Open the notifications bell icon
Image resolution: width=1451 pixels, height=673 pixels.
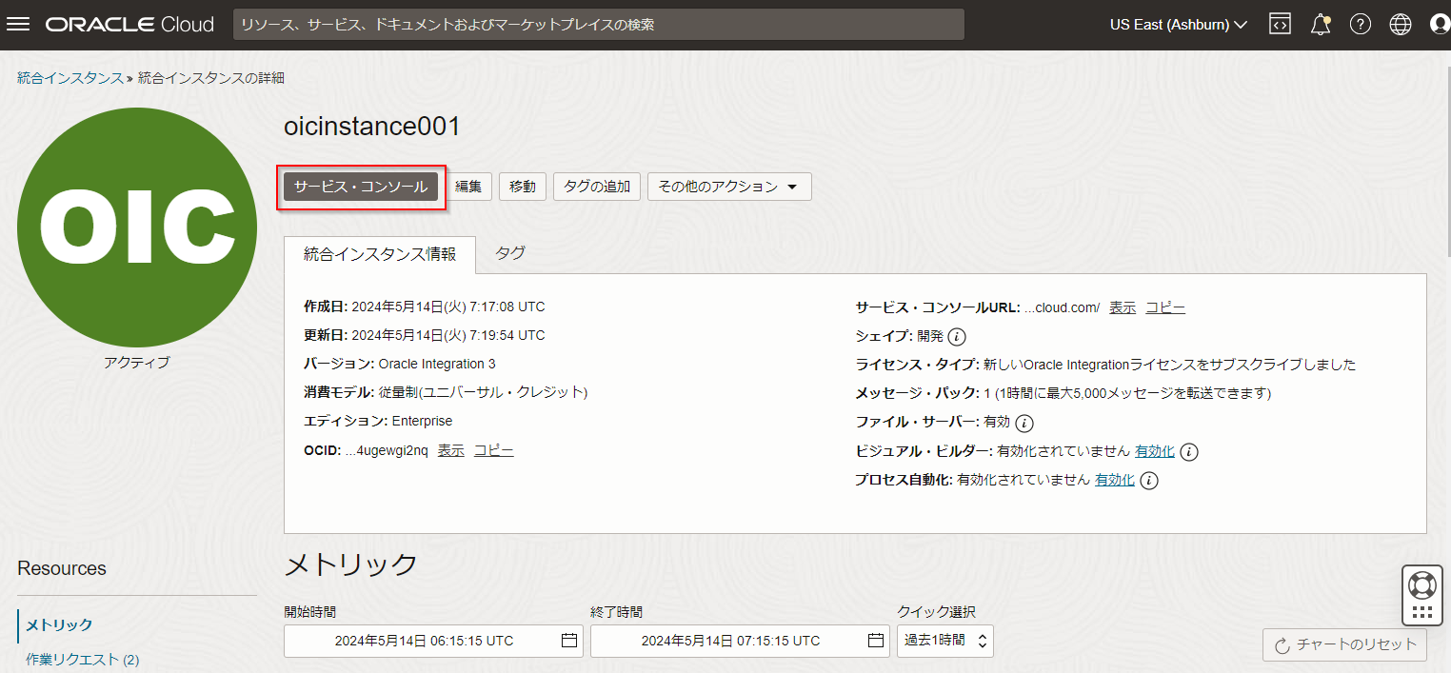[1320, 25]
